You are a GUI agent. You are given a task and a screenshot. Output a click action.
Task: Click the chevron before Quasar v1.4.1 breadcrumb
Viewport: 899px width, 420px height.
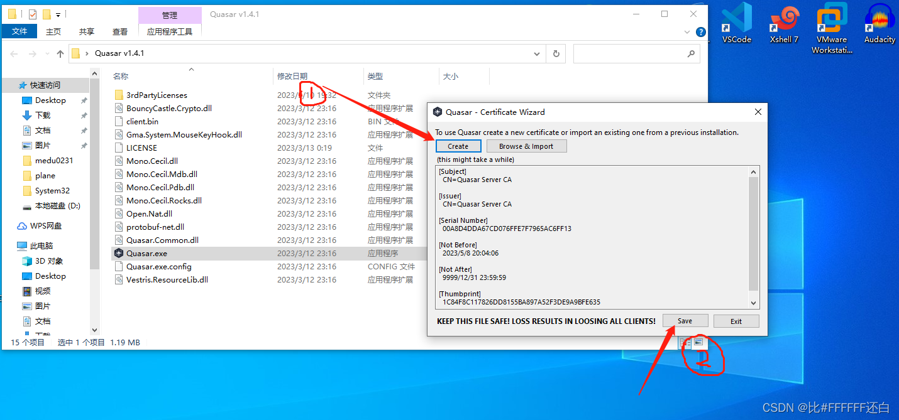click(87, 53)
